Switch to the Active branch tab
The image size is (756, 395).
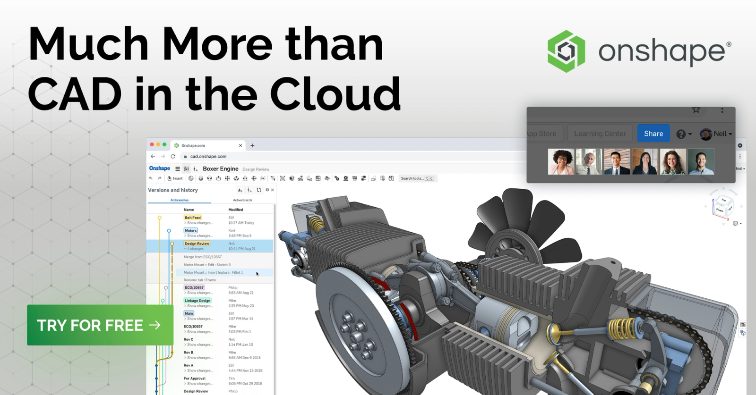click(242, 200)
